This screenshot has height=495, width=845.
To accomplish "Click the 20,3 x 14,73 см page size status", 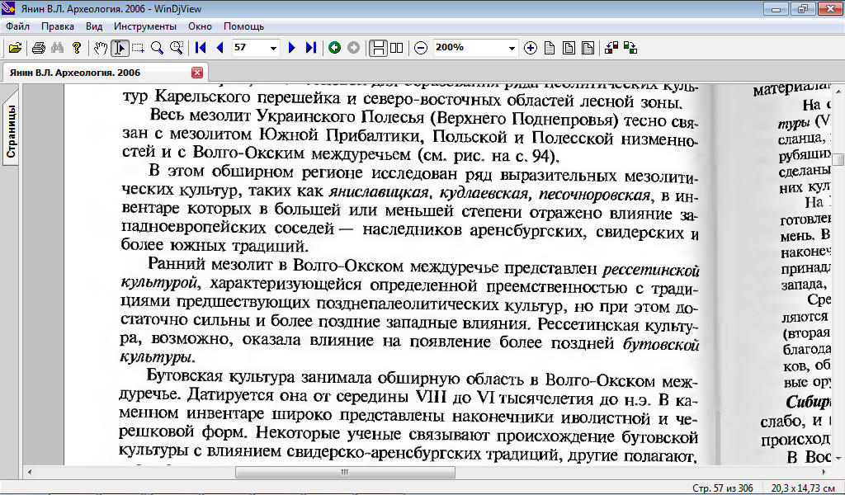I will click(803, 488).
